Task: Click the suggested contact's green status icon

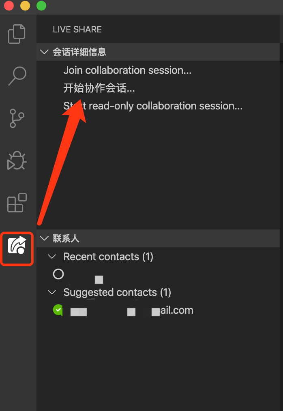Action: point(58,310)
